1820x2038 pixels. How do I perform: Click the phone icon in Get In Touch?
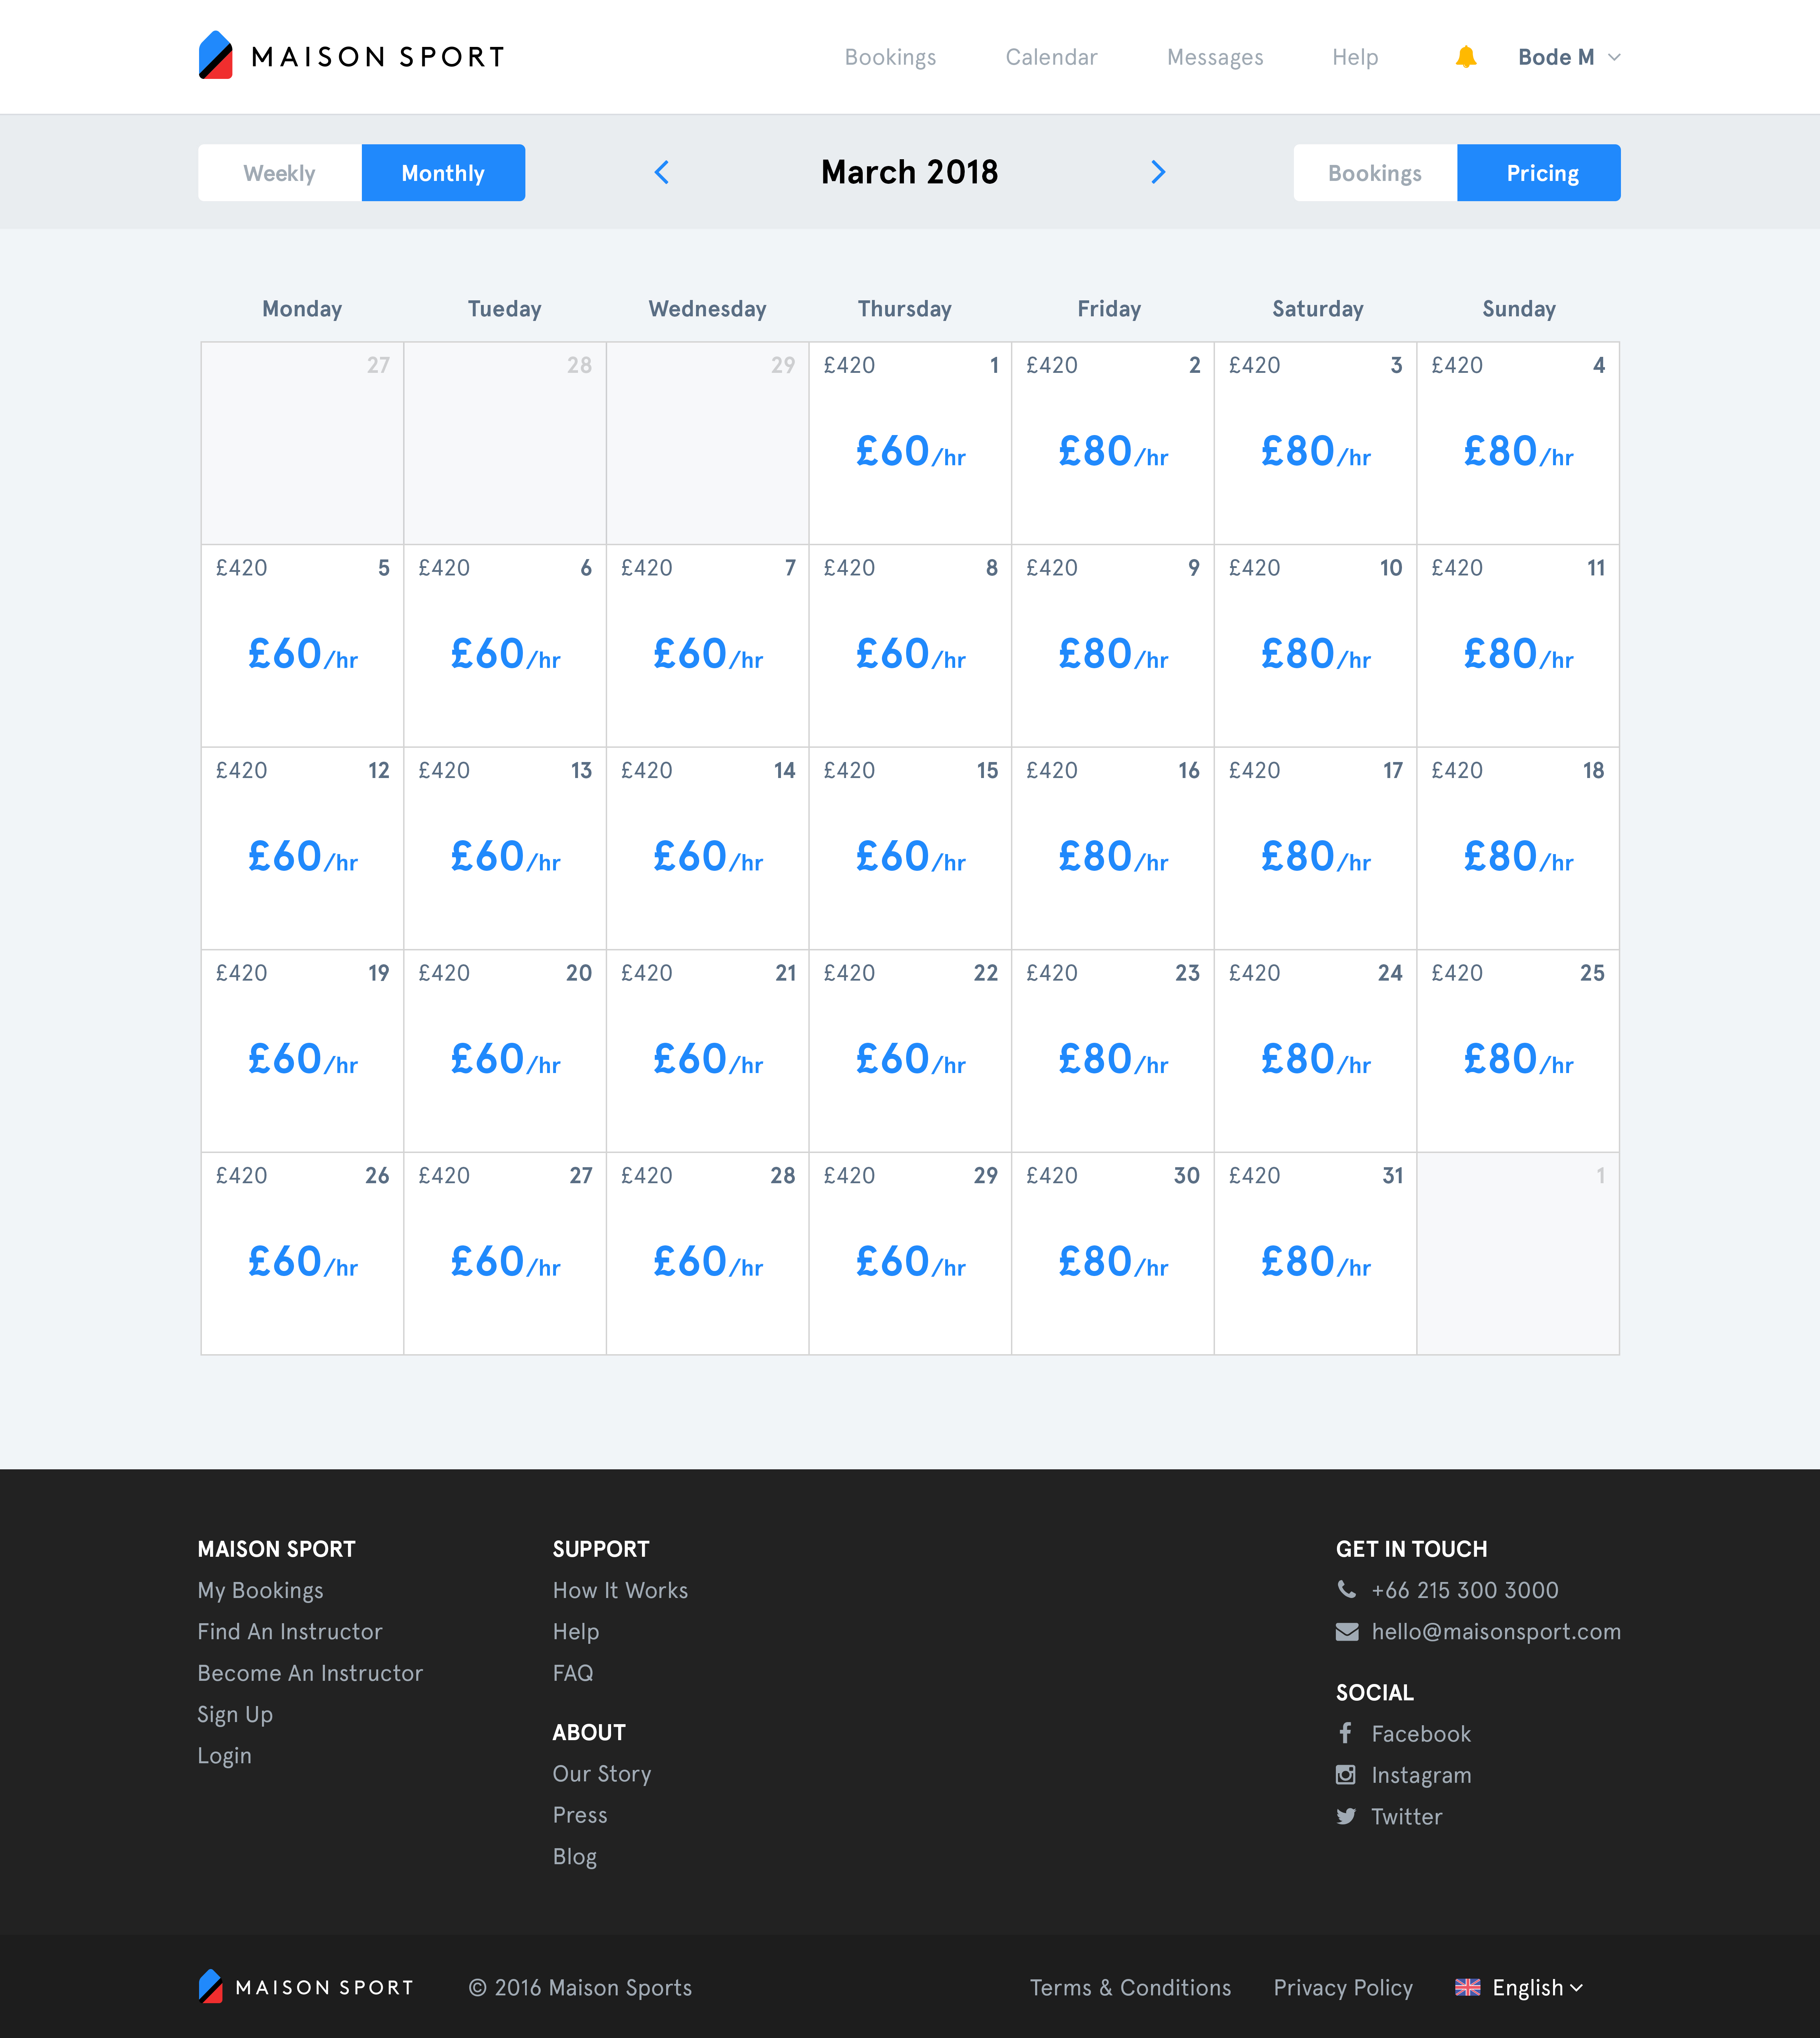[x=1347, y=1589]
